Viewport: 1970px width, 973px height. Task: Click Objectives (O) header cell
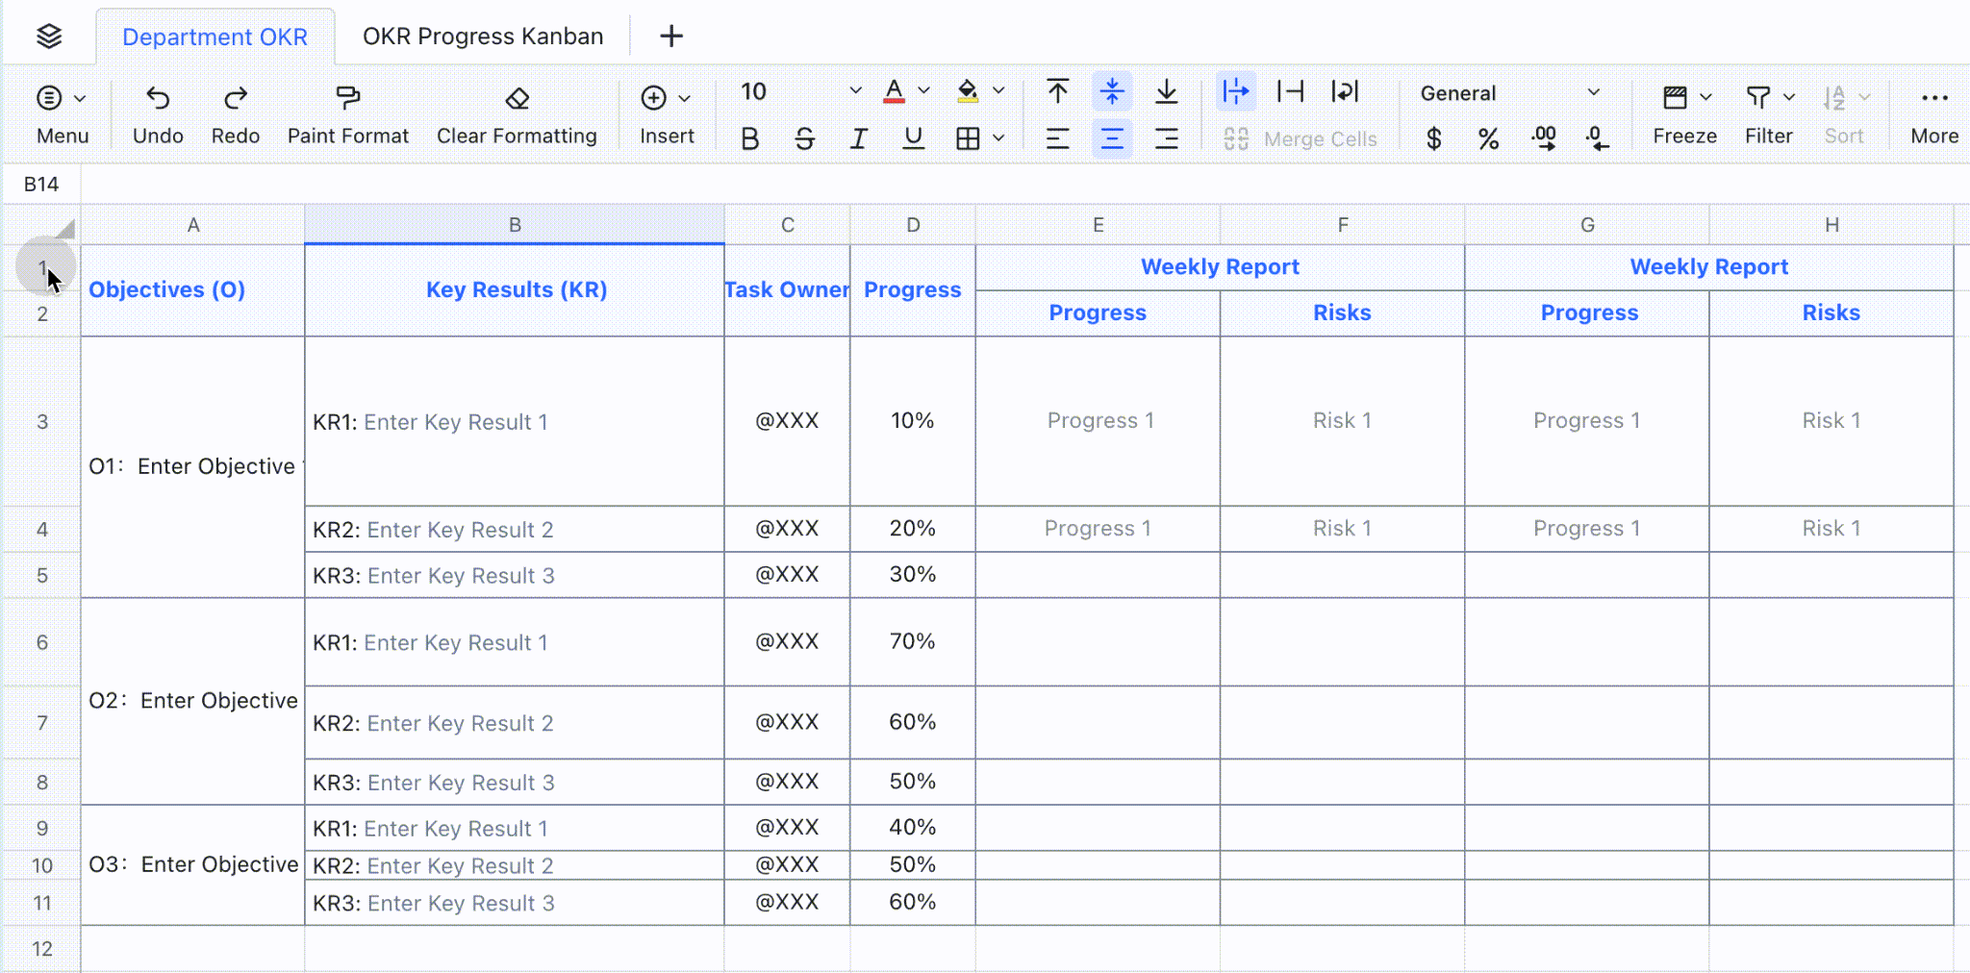pyautogui.click(x=192, y=290)
